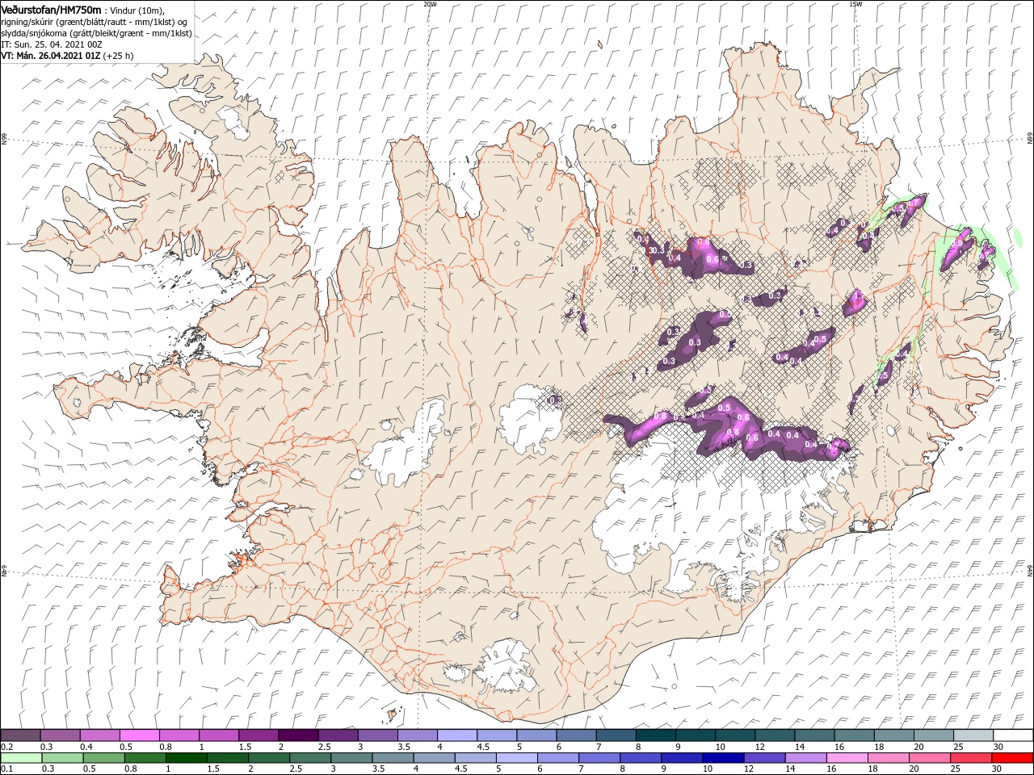Pick the pale green lower-row swatch starting at 0.1

click(21, 758)
